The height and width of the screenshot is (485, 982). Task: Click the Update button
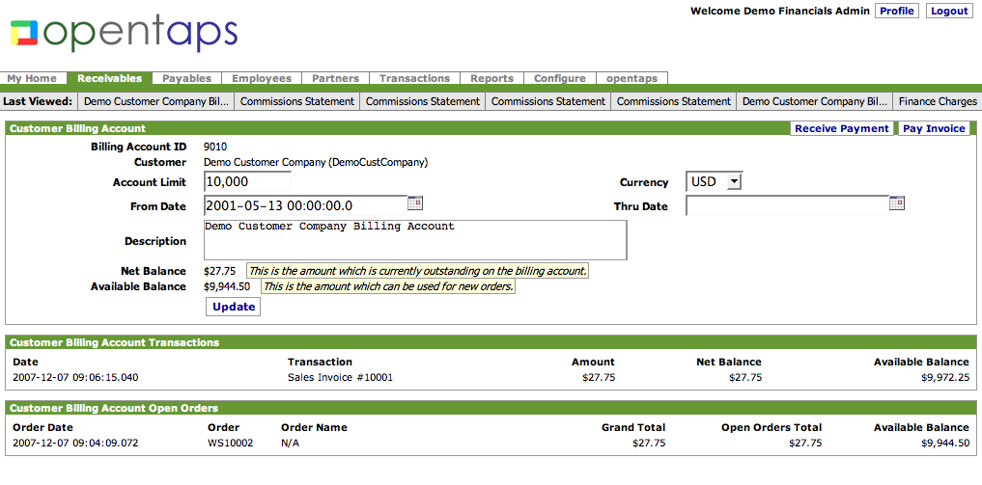tap(234, 307)
